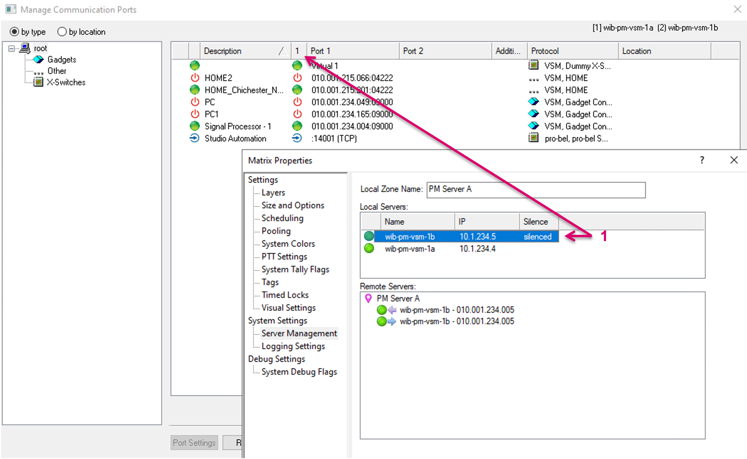
Task: Open Logging Settings in the settings tree
Action: 293,346
